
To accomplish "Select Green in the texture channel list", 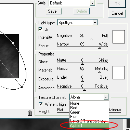I will tap(89, 112).
